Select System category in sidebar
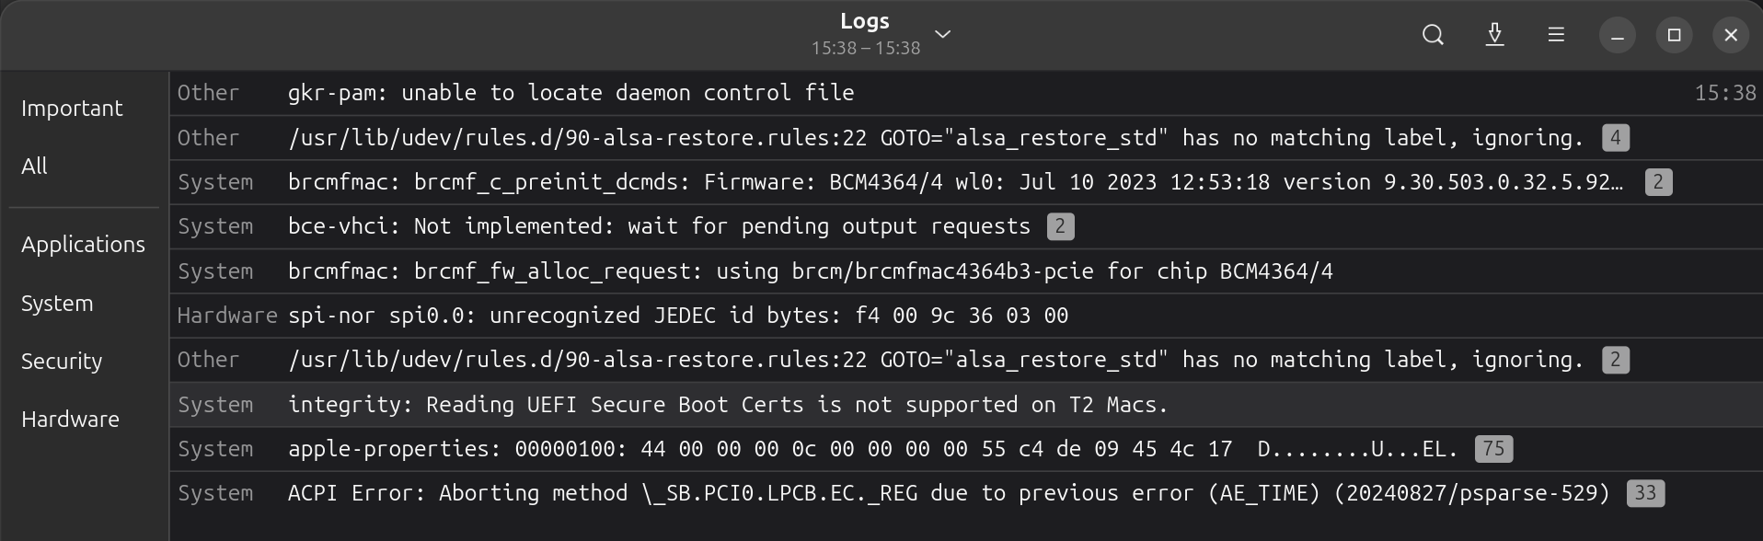The image size is (1763, 541). point(57,304)
